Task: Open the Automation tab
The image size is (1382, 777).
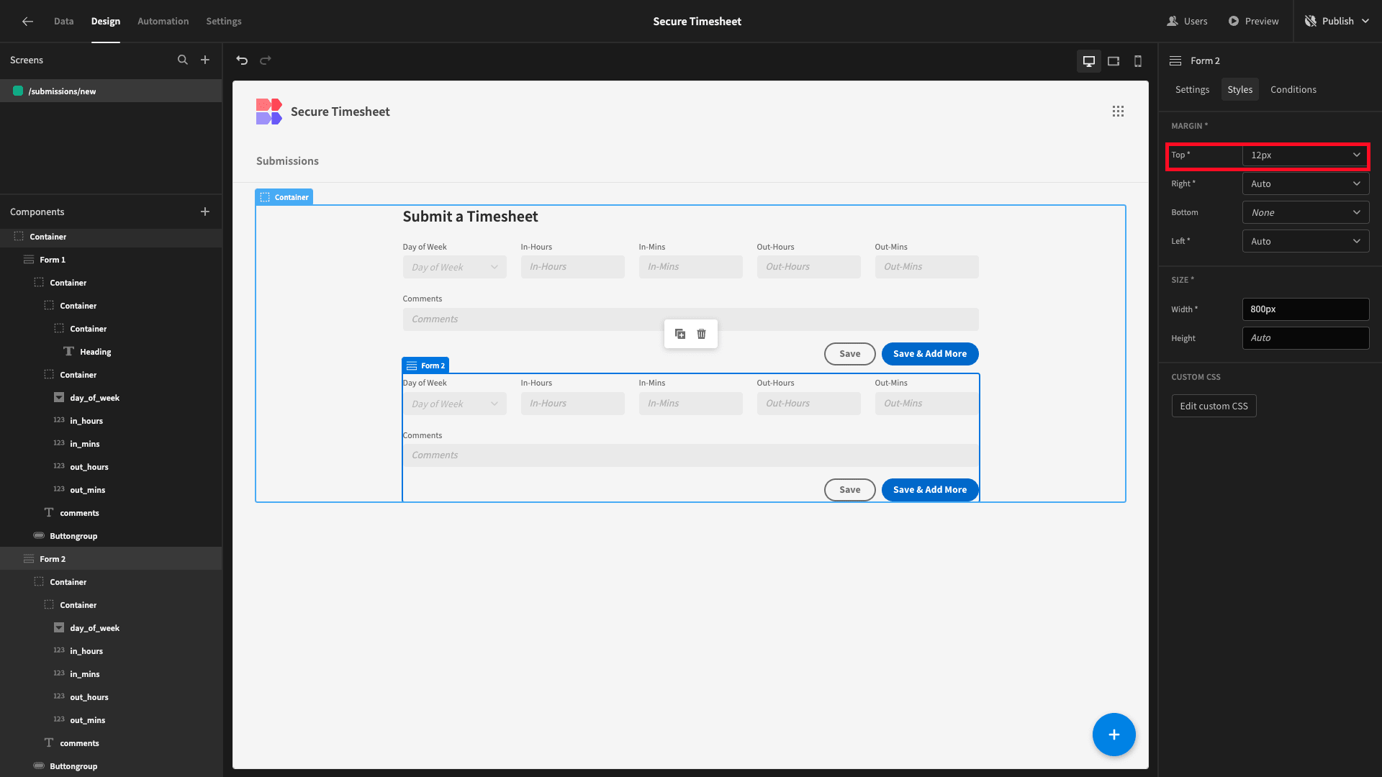Action: coord(163,22)
